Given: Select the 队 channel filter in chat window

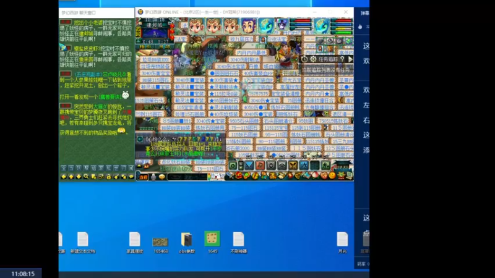Looking at the screenshot, I should point(79,168).
